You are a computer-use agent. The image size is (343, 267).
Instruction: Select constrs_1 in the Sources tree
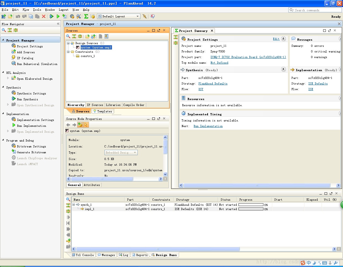88,56
